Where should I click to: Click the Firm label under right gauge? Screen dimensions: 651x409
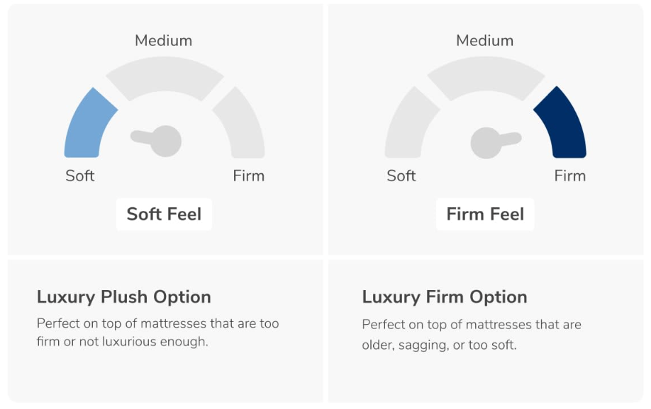tap(570, 175)
